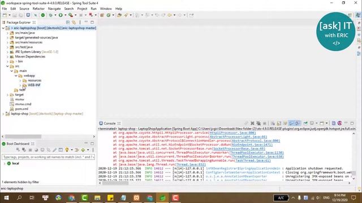Click the yellow Back navigation arrow
This screenshot has width=362, height=203.
coord(170,15)
